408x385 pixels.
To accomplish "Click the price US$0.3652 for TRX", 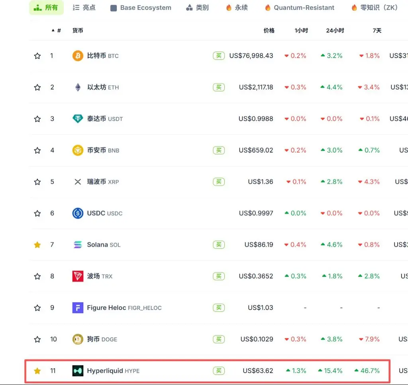I will click(x=256, y=276).
